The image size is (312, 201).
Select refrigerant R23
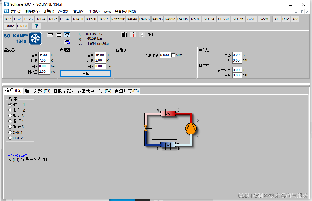tap(8, 19)
